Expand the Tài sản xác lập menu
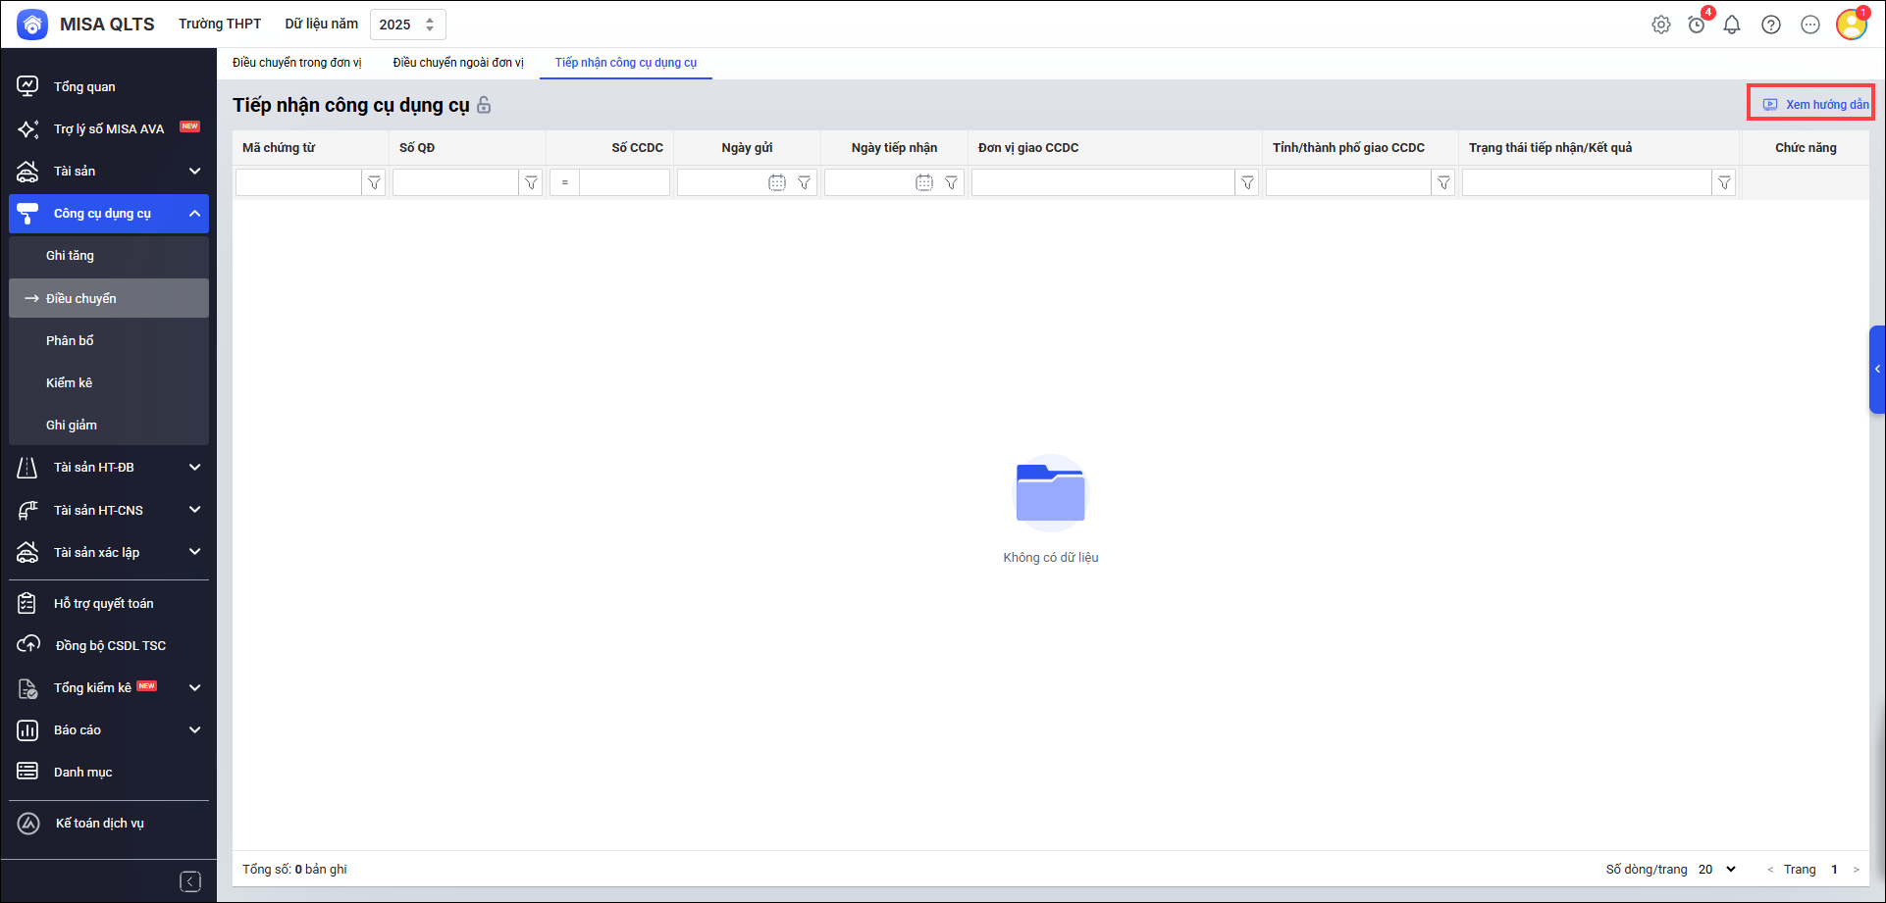 coord(109,552)
